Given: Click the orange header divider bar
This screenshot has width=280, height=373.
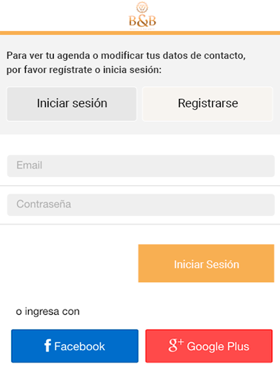Looking at the screenshot, I should pos(140,33).
